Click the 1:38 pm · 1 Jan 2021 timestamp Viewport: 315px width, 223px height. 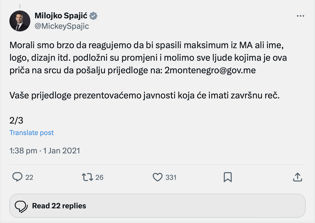click(45, 151)
